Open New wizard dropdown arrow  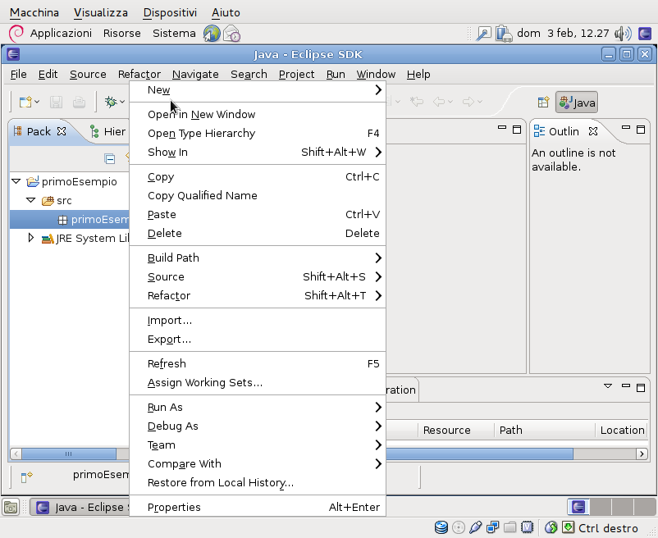coord(38,102)
